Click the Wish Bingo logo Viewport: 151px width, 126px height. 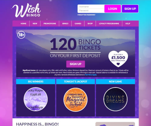pos(27,11)
